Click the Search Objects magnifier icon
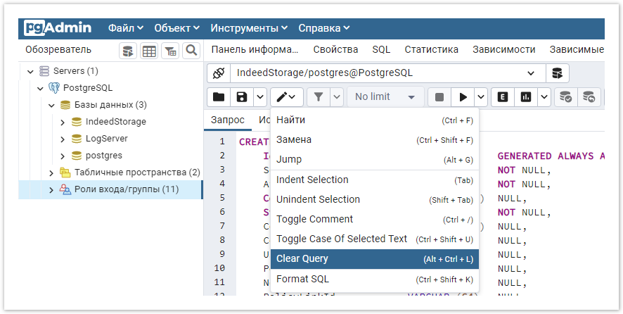The height and width of the screenshot is (314, 623). (191, 51)
